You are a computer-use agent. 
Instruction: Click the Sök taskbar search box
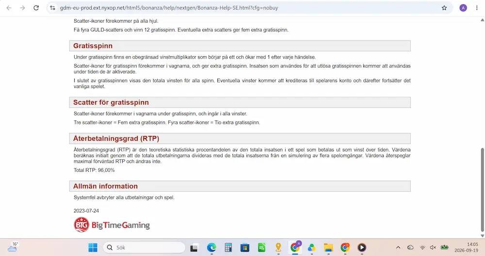(144, 247)
